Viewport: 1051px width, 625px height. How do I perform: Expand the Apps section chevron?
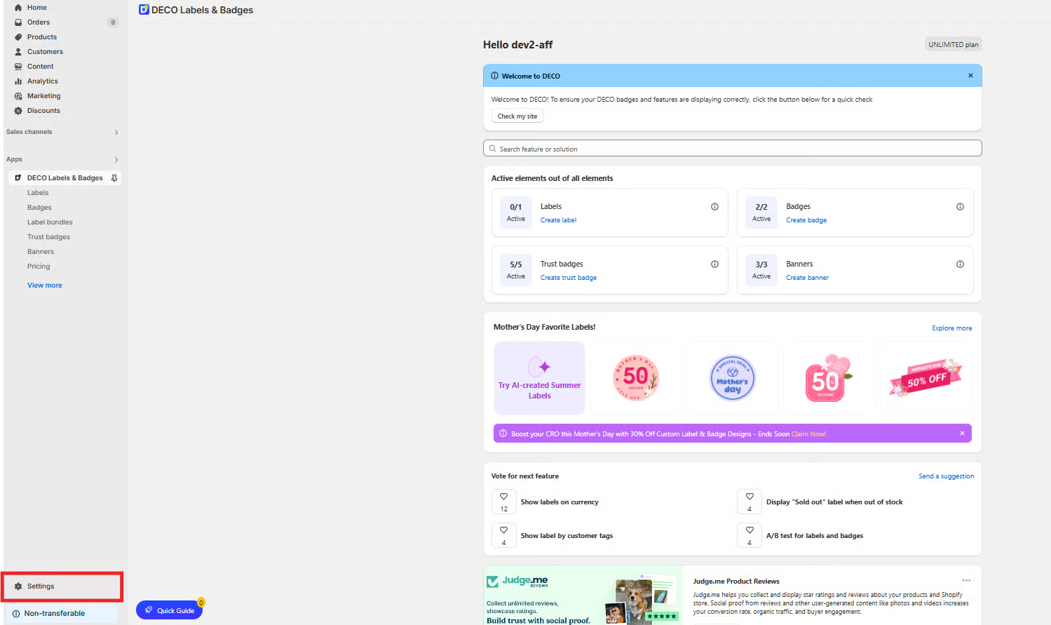pos(116,160)
